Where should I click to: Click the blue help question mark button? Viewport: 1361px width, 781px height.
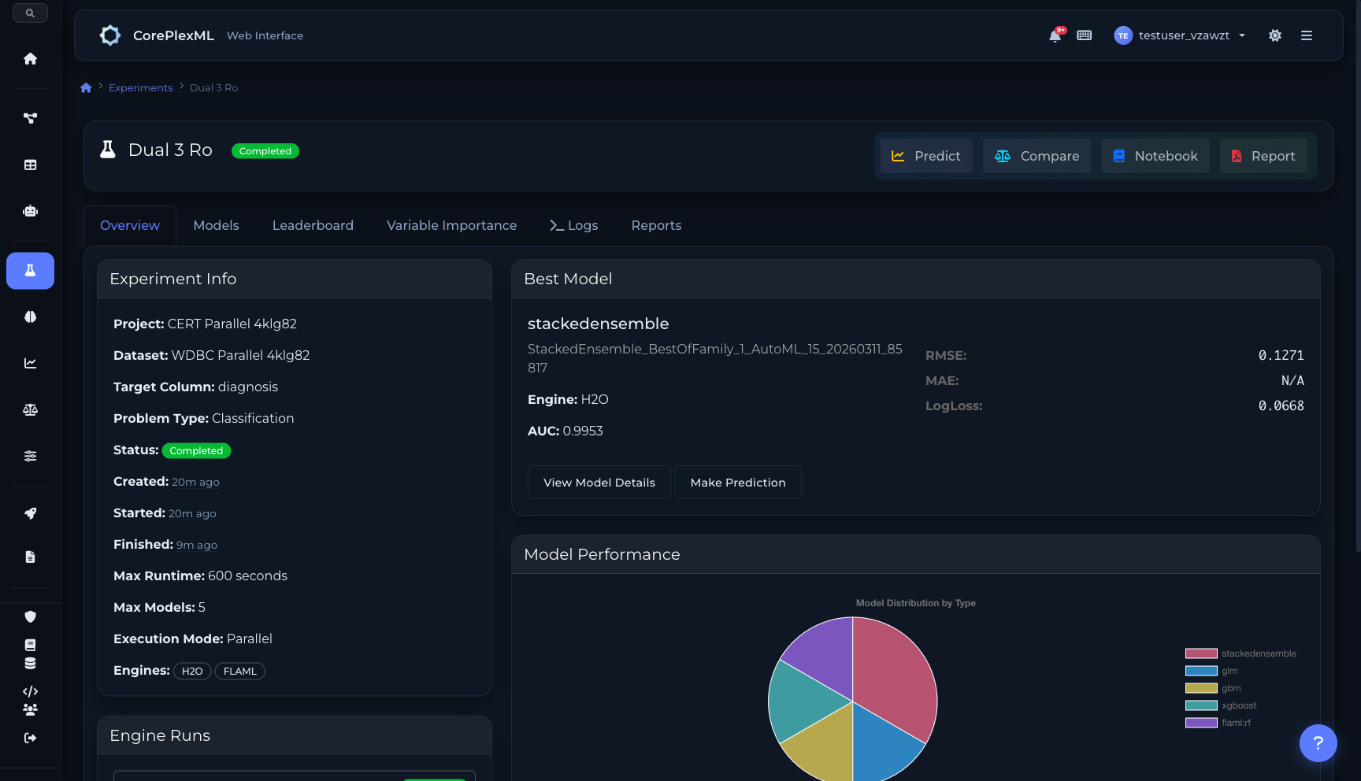pos(1318,743)
